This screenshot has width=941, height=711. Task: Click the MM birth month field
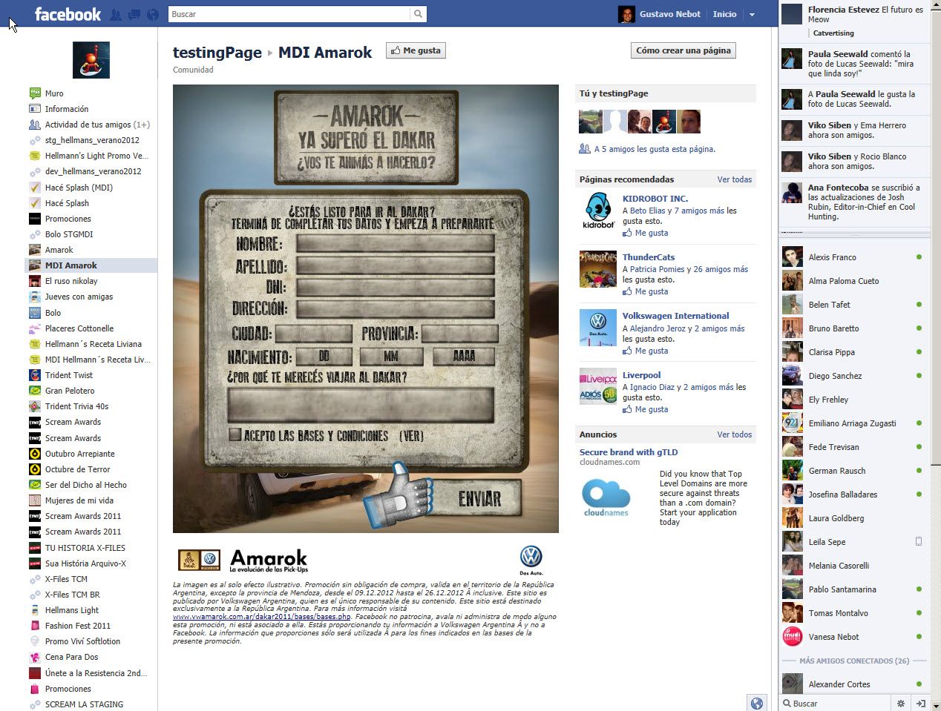coord(391,357)
